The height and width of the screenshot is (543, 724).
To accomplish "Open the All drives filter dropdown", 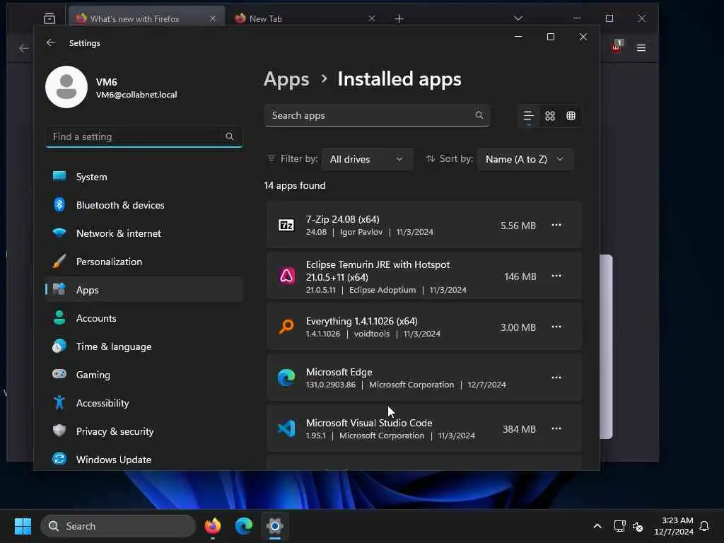I will coord(367,159).
